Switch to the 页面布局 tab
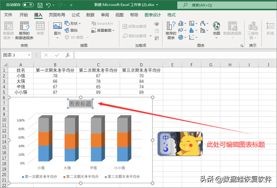The height and width of the screenshot is (188, 277). 57,15
